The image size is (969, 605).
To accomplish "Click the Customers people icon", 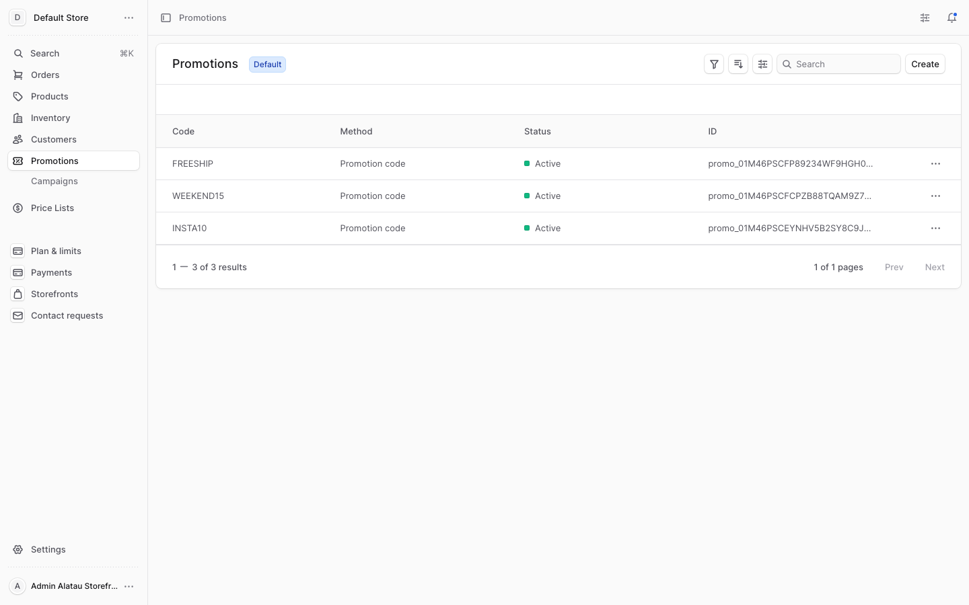I will click(x=18, y=140).
